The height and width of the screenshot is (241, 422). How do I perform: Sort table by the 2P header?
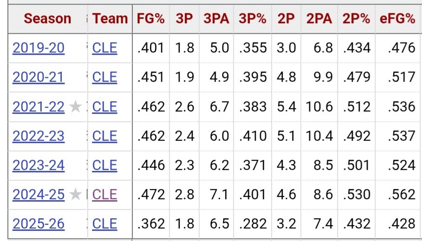pyautogui.click(x=286, y=19)
